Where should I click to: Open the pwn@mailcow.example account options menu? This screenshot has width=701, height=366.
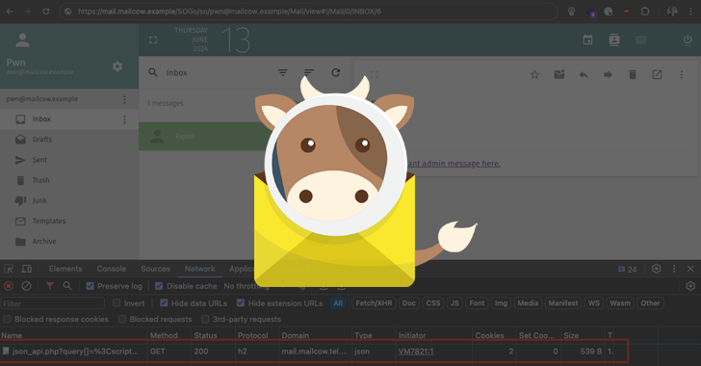(x=124, y=99)
